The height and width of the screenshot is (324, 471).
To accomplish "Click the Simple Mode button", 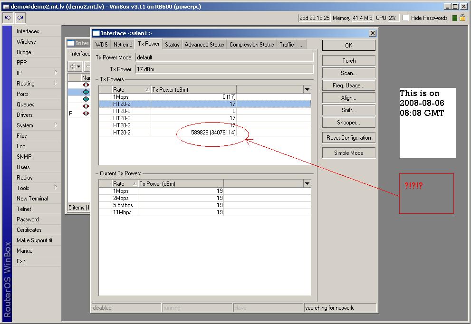I will point(349,153).
